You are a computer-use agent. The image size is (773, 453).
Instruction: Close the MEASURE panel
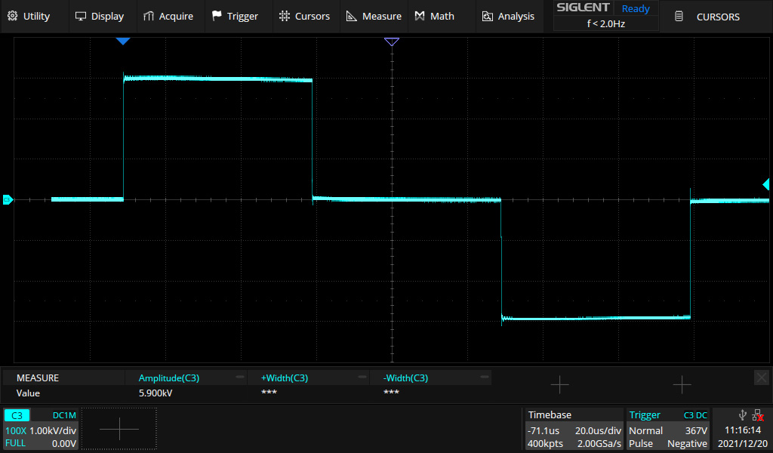click(761, 377)
